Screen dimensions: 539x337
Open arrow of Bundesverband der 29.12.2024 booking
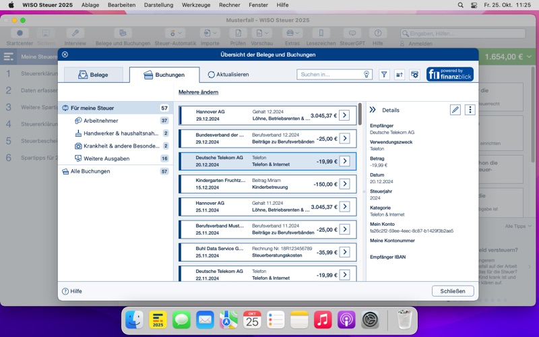pyautogui.click(x=344, y=138)
